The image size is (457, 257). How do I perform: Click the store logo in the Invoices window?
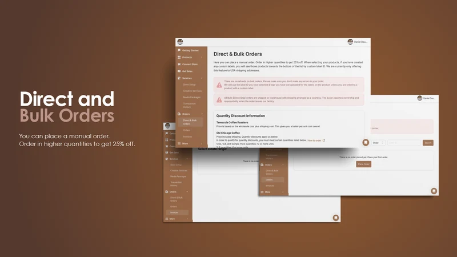click(x=167, y=126)
